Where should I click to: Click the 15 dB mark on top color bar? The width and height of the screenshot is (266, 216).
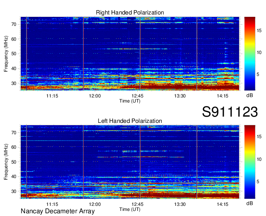tap(259, 31)
